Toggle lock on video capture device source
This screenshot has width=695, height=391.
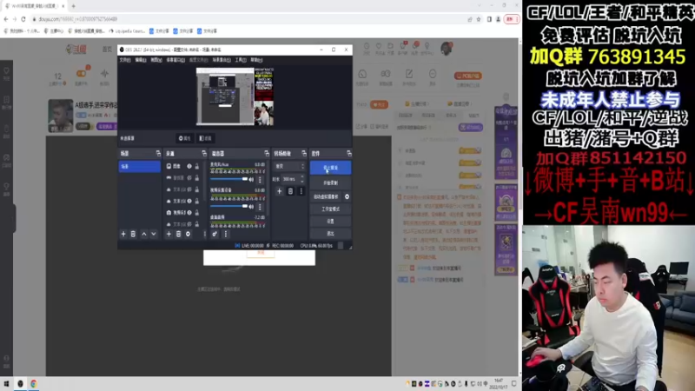tap(197, 212)
